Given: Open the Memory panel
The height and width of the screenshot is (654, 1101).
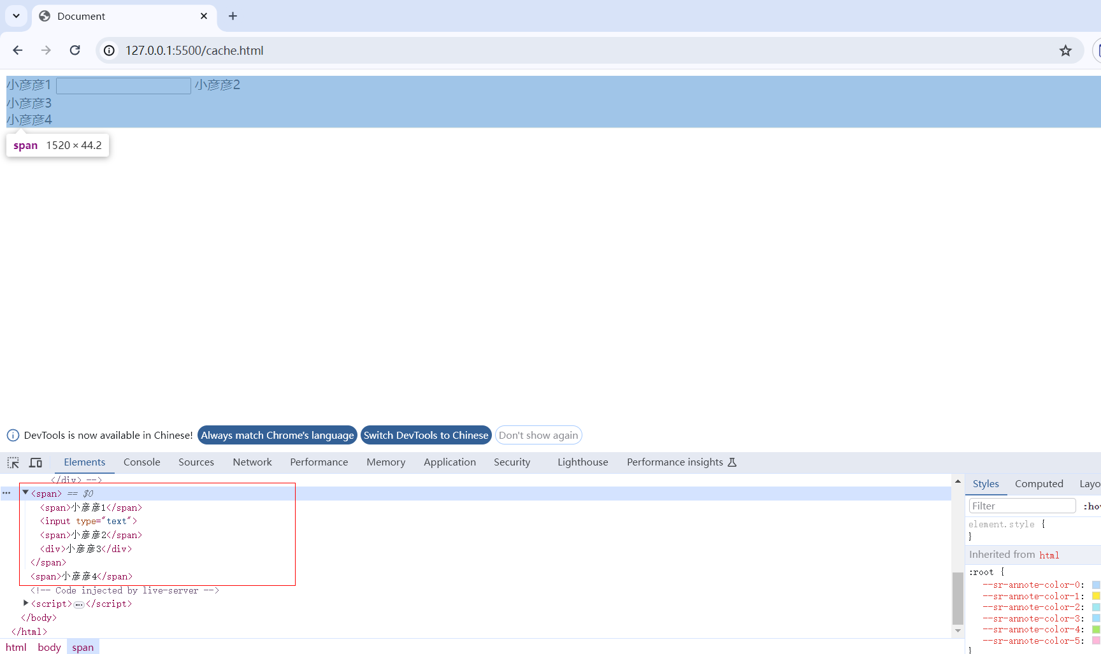Looking at the screenshot, I should (x=385, y=462).
